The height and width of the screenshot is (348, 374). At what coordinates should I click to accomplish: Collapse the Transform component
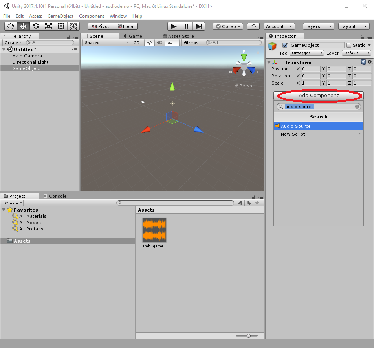pyautogui.click(x=269, y=62)
